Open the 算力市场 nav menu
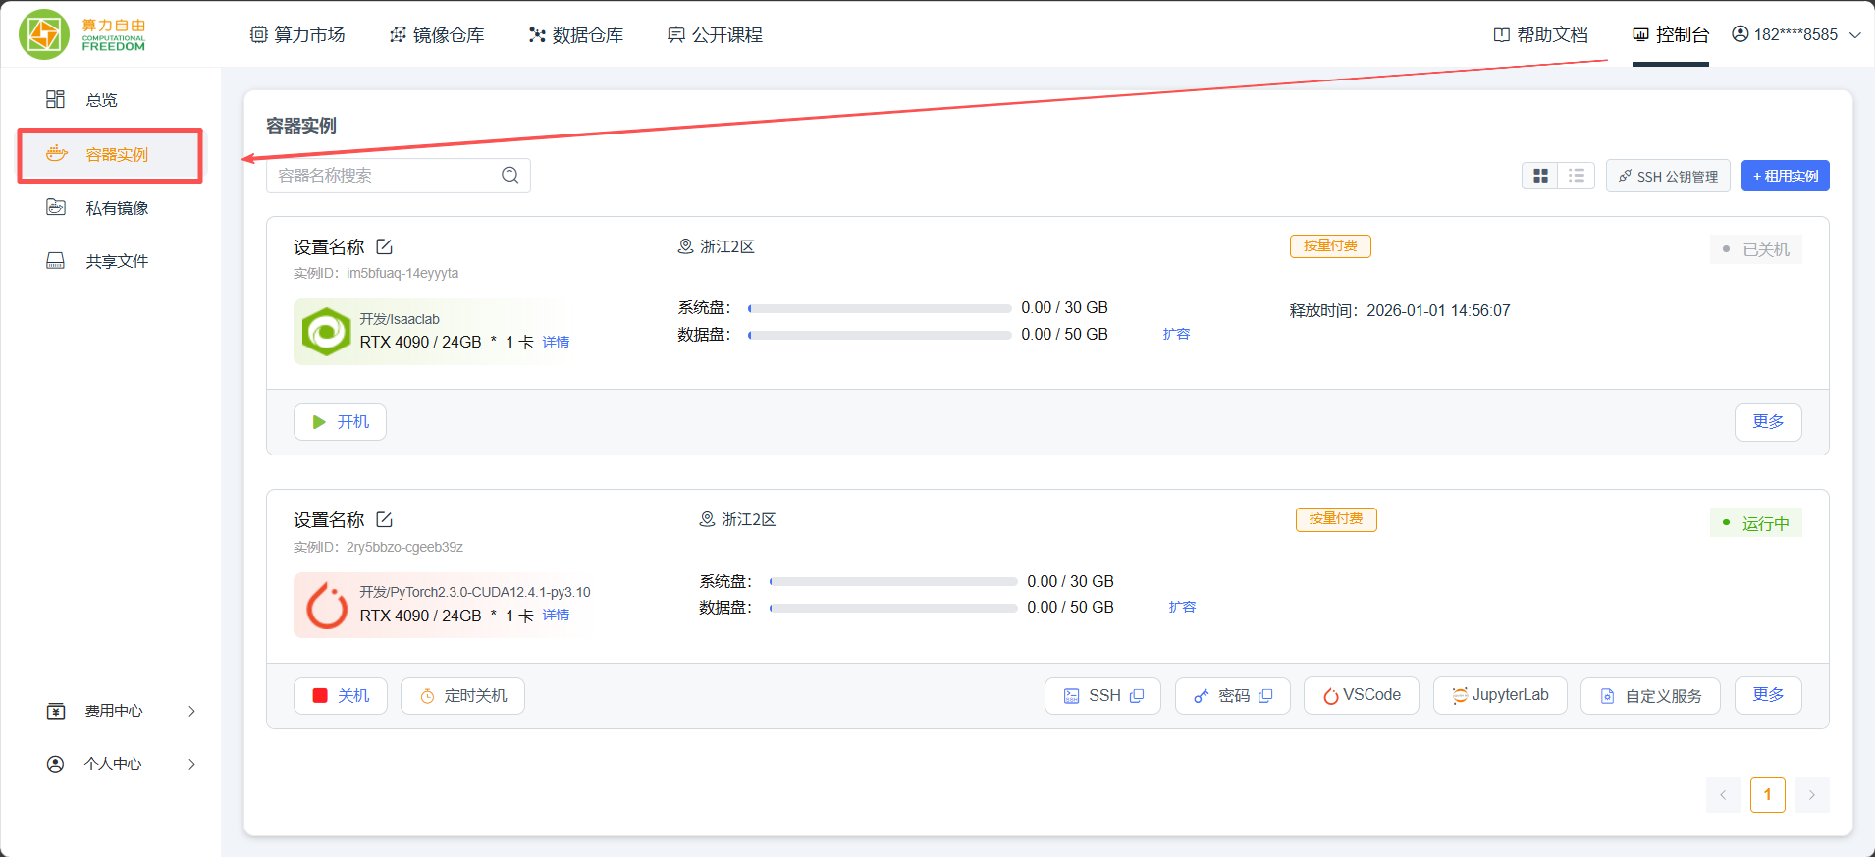The width and height of the screenshot is (1875, 857). [x=298, y=34]
